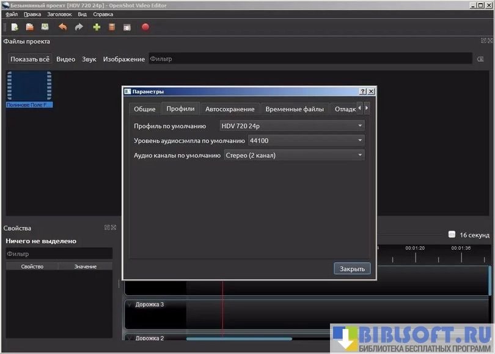Toggle the Звук file filter

click(89, 59)
